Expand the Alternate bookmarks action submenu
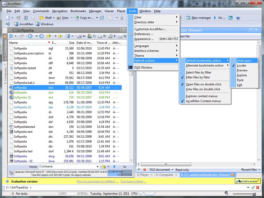264x198 pixels. 204,65
